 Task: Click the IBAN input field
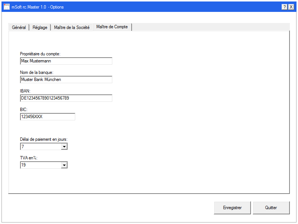(66, 98)
